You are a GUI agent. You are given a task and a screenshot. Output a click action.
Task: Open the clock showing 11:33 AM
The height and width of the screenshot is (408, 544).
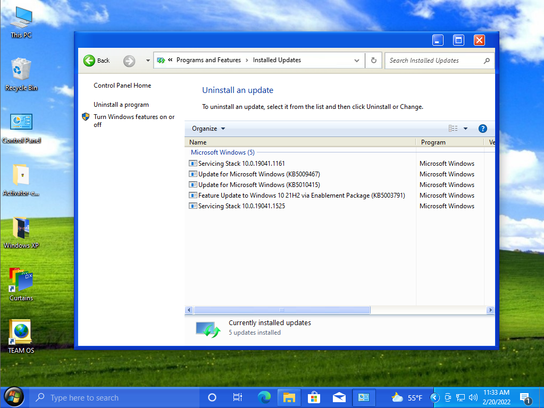click(497, 397)
